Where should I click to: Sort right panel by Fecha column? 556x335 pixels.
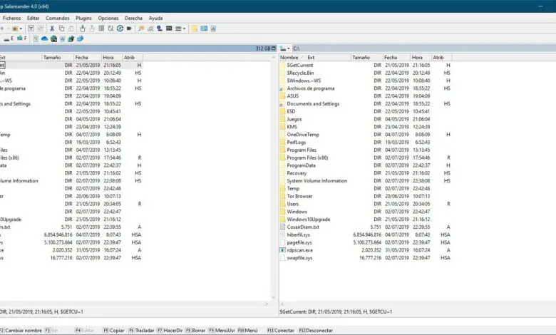pos(396,58)
